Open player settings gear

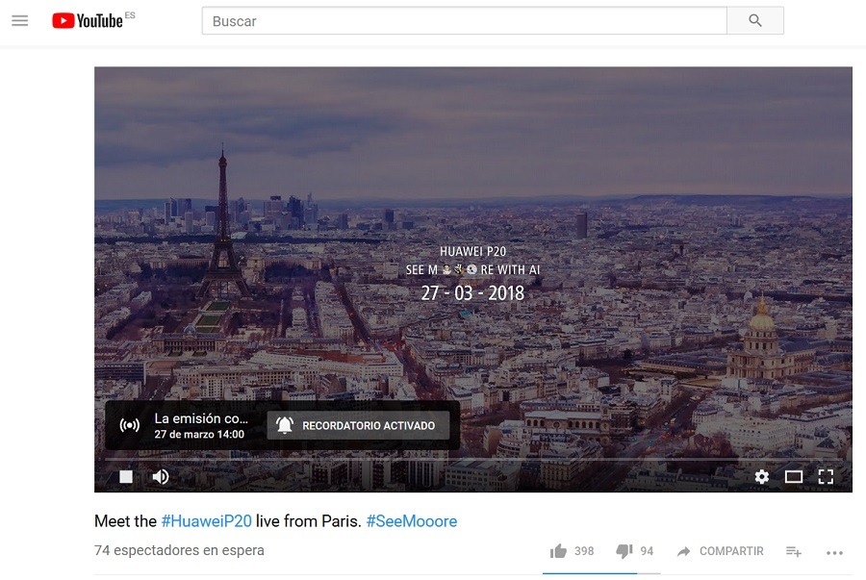pos(762,477)
